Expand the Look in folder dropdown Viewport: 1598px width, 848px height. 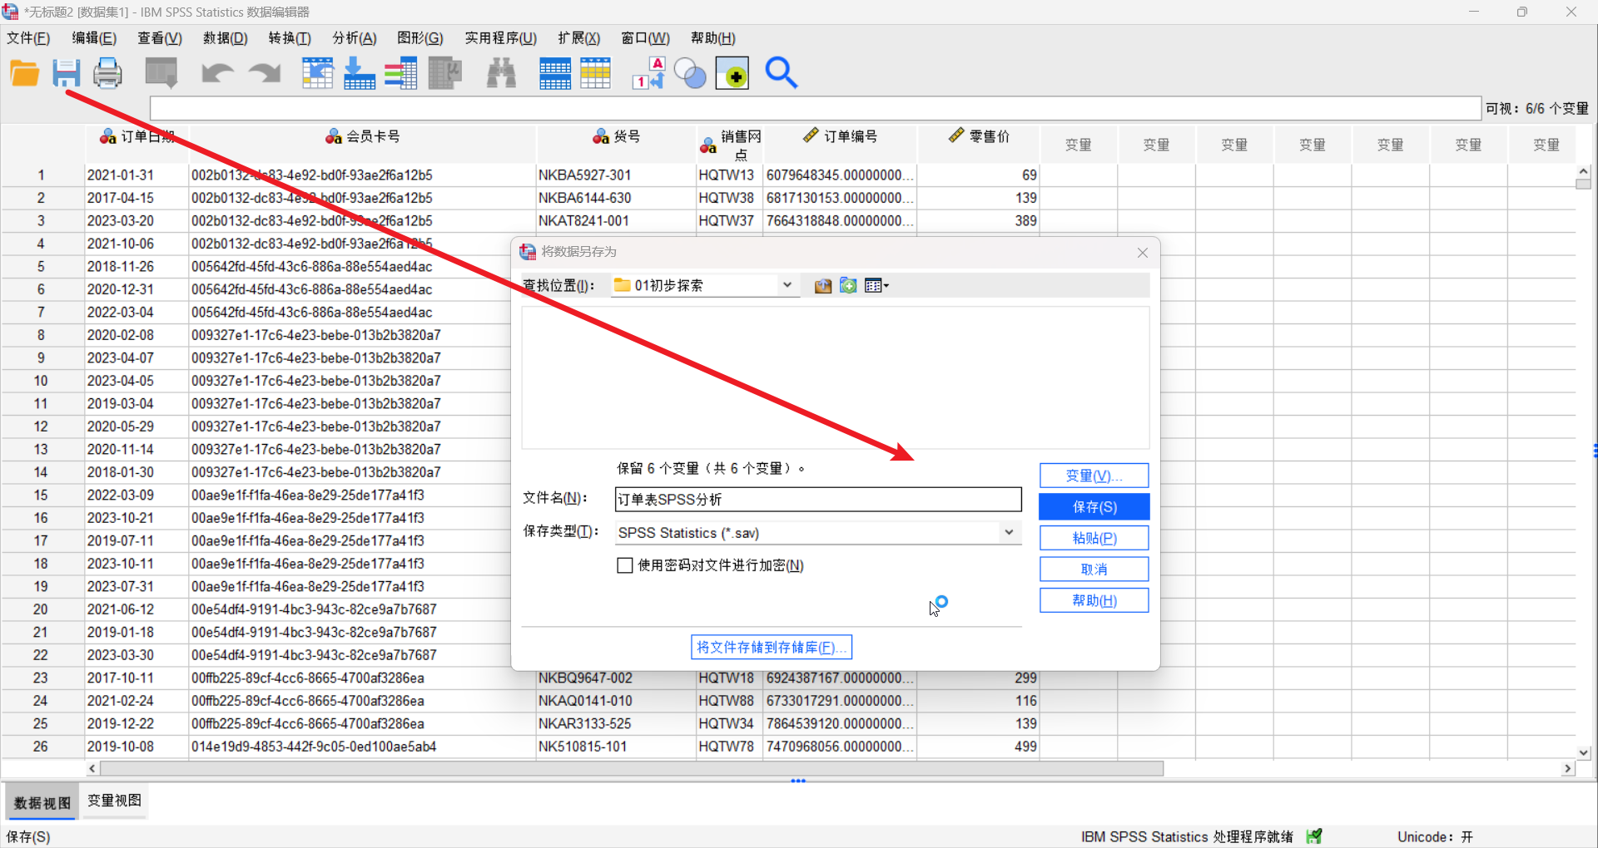787,285
